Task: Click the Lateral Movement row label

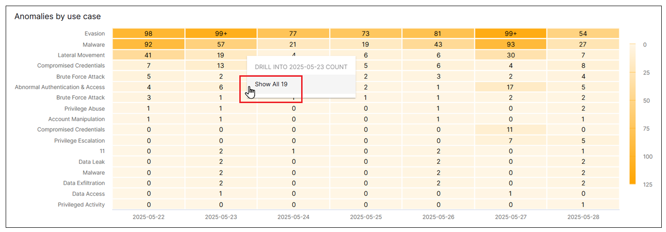Action: tap(81, 55)
